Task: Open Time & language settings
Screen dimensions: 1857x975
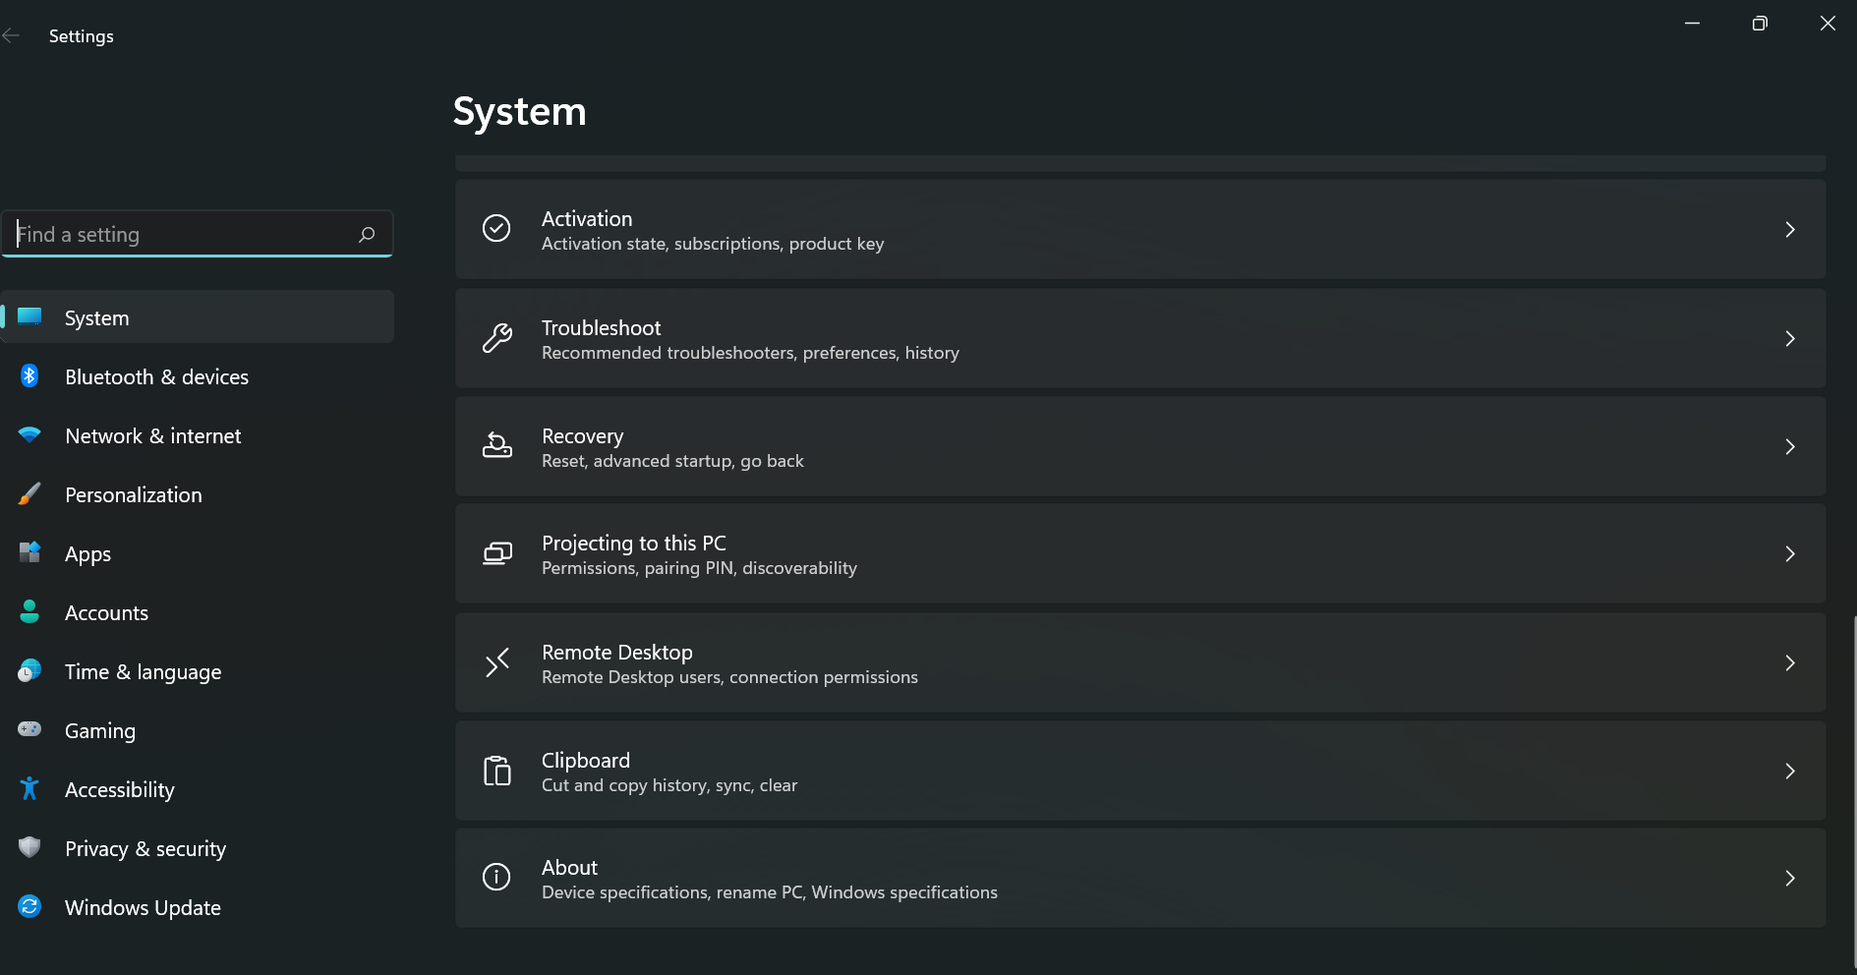Action: click(x=197, y=671)
